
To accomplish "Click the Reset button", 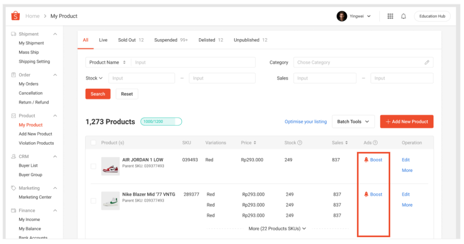I will pos(127,94).
